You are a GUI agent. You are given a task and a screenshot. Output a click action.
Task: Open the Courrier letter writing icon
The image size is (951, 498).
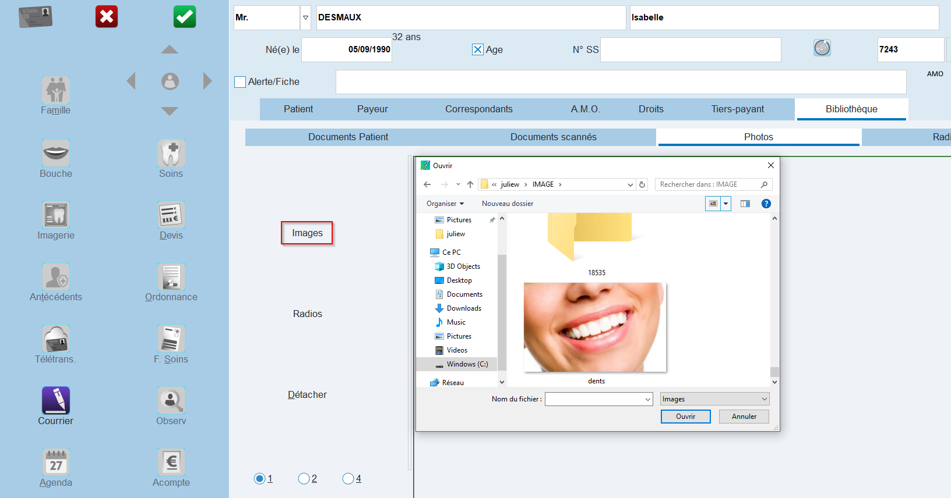(x=56, y=400)
